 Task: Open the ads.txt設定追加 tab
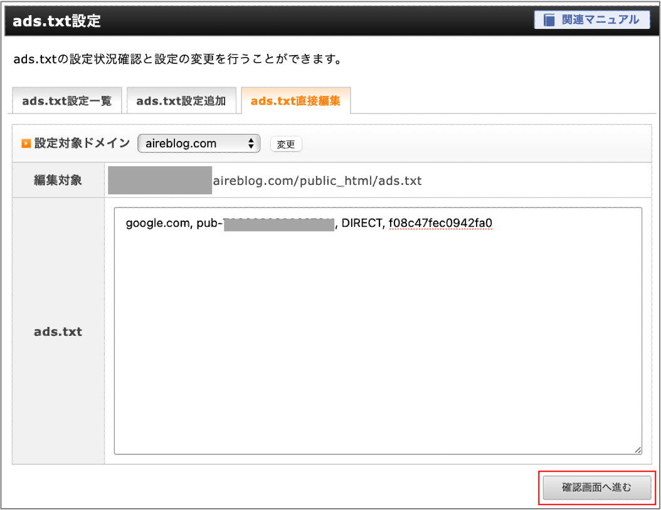pyautogui.click(x=181, y=100)
